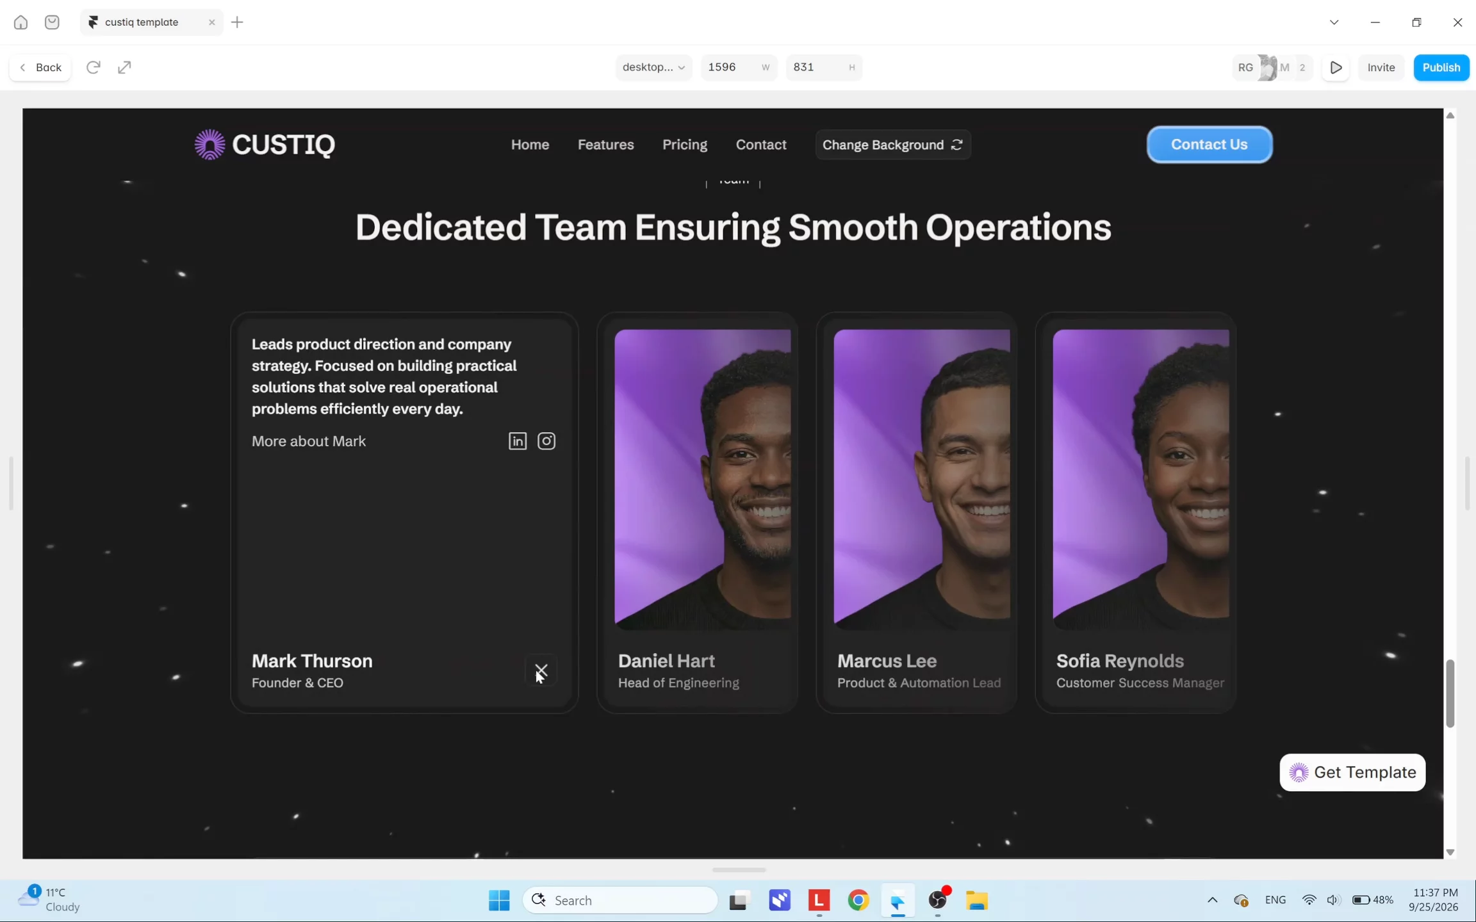This screenshot has height=922, width=1476.
Task: Switch to the custiq template tab
Action: pyautogui.click(x=152, y=22)
